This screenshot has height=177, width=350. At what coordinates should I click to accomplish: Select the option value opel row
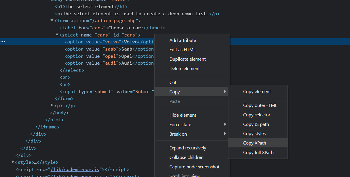pyautogui.click(x=109, y=56)
